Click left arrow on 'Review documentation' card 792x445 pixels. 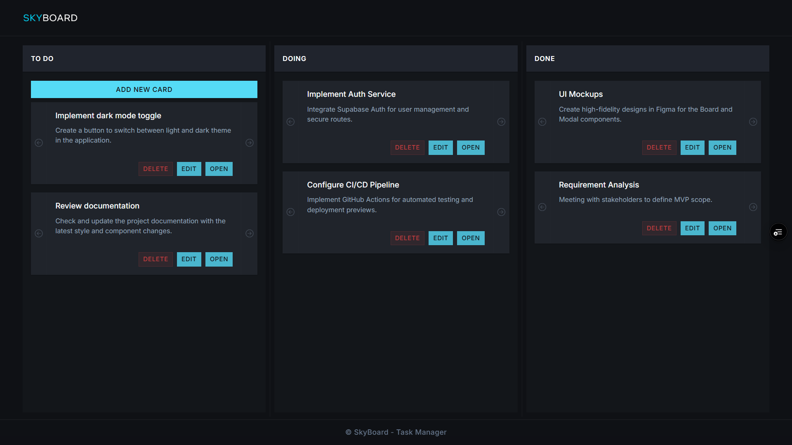pyautogui.click(x=39, y=234)
